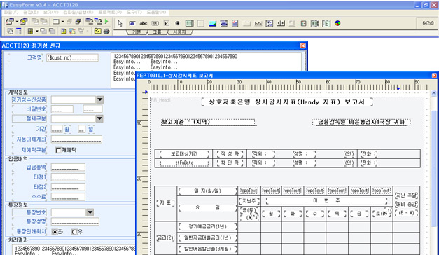Open dropdown arrow beside calculator grid icon
This screenshot has height=255, width=439.
coord(36,31)
